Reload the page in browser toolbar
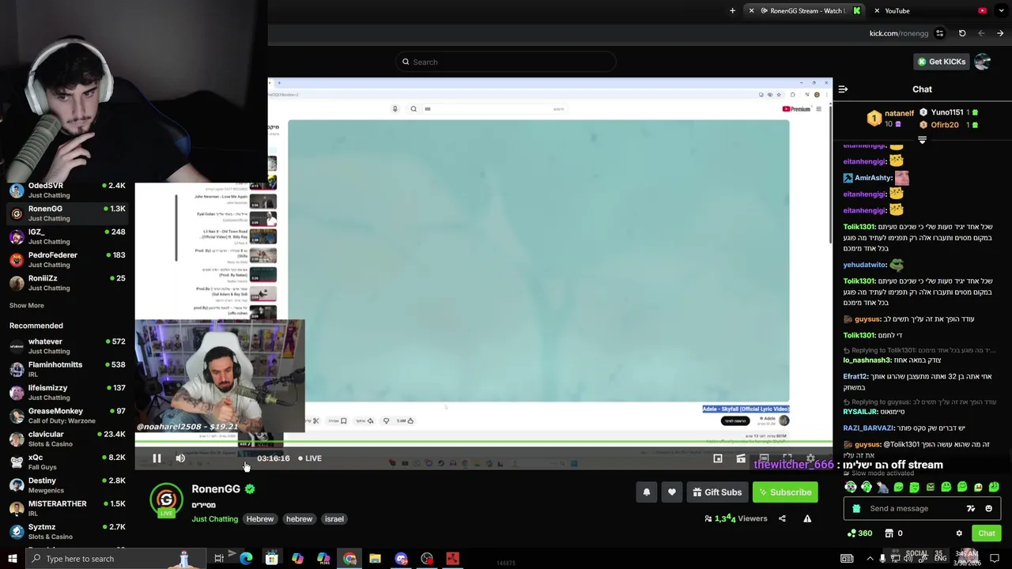This screenshot has width=1012, height=569. (x=962, y=33)
